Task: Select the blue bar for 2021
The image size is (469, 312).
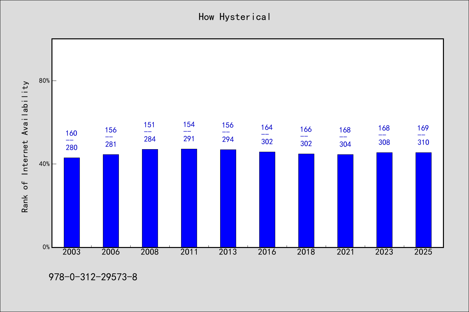Action: [x=345, y=201]
